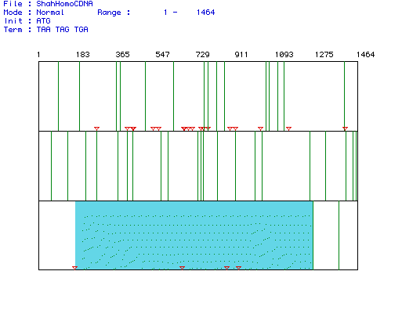Click the rightmost red triangle in the first reading frame
Image resolution: width=402 pixels, height=329 pixels.
point(345,128)
